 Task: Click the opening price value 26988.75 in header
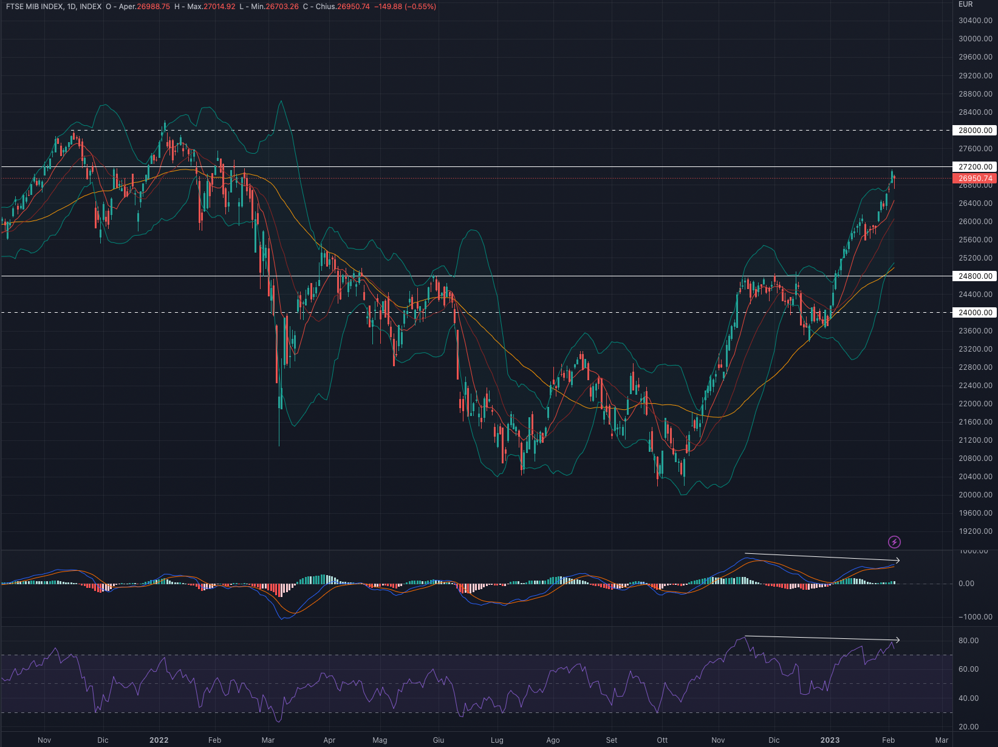pos(153,7)
